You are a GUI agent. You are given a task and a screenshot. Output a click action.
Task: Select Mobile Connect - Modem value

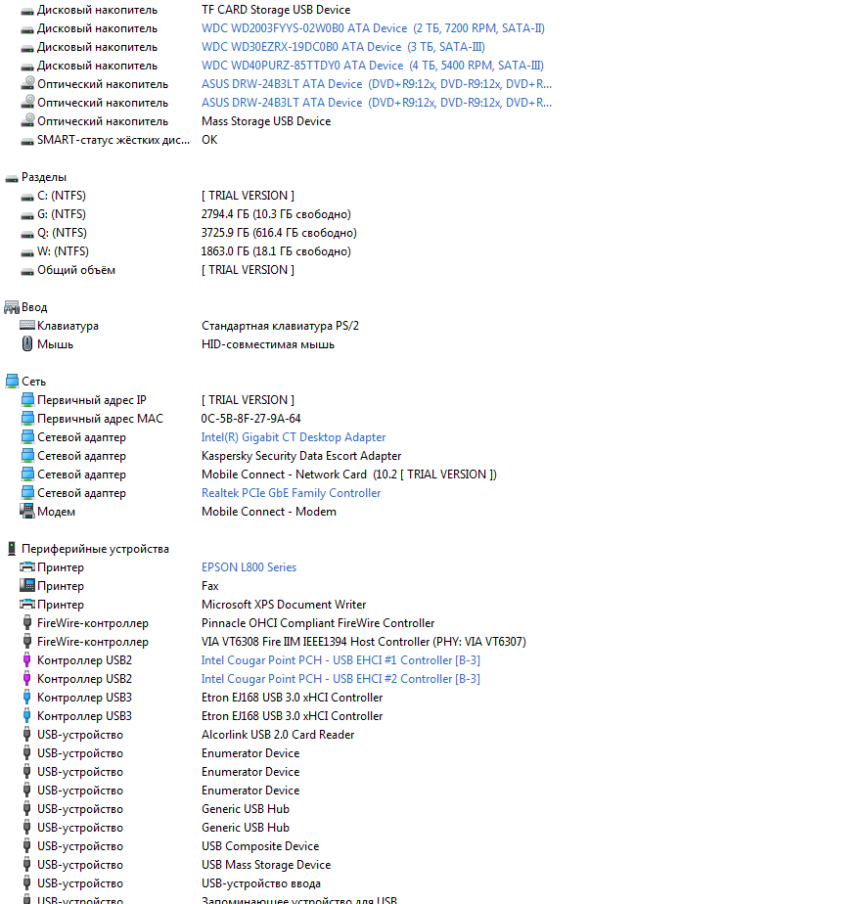coord(269,512)
